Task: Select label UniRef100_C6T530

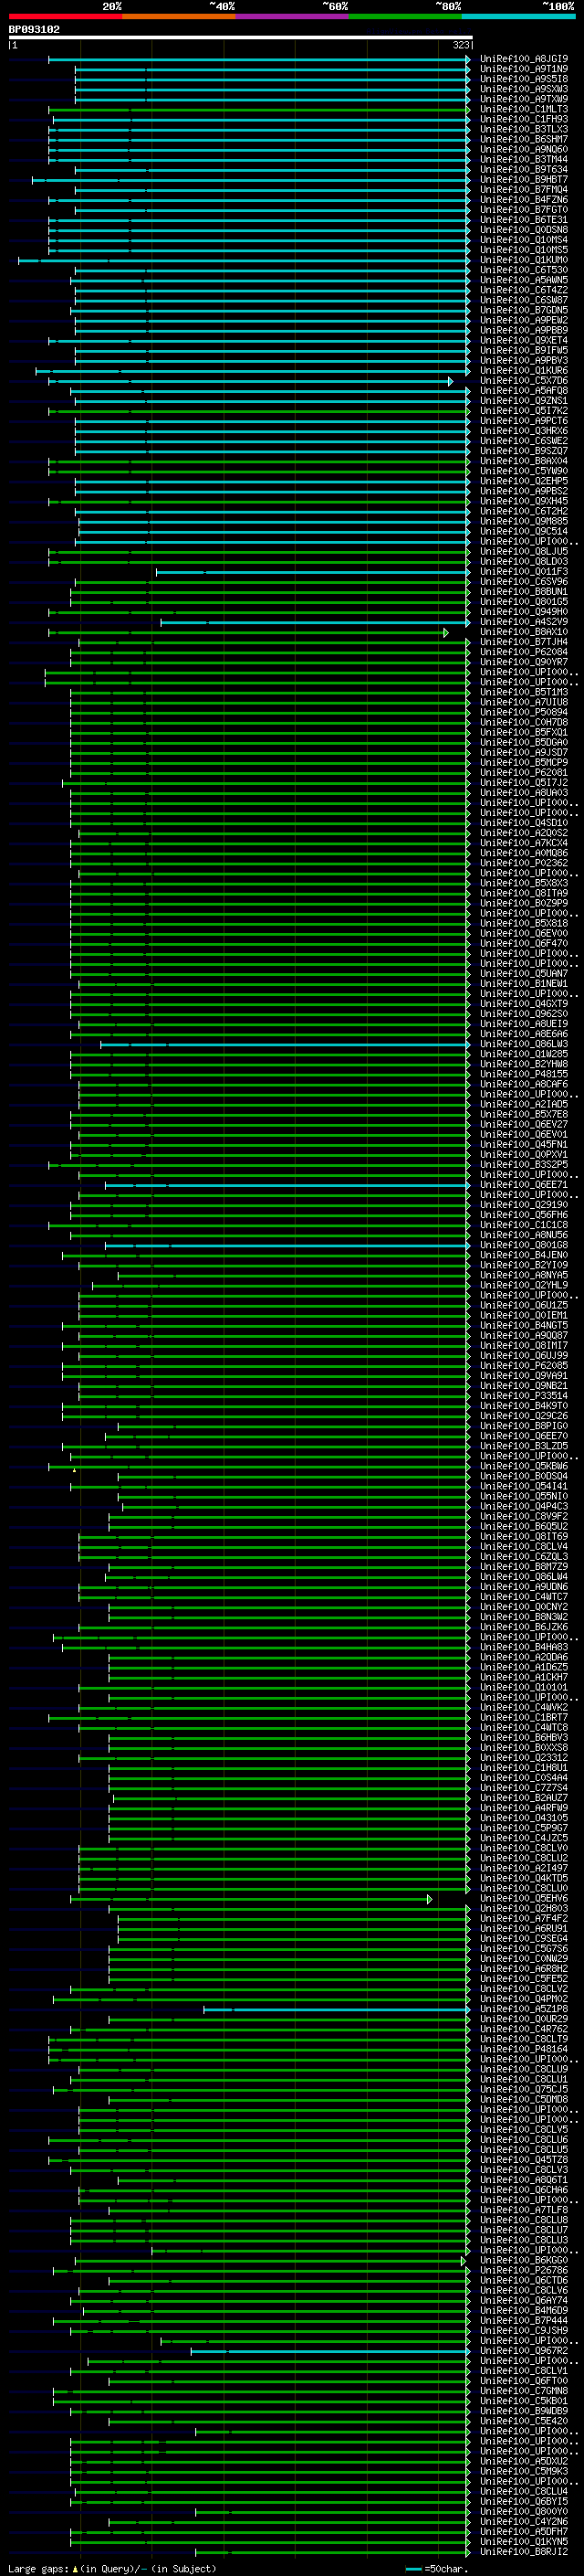Action: tap(524, 270)
